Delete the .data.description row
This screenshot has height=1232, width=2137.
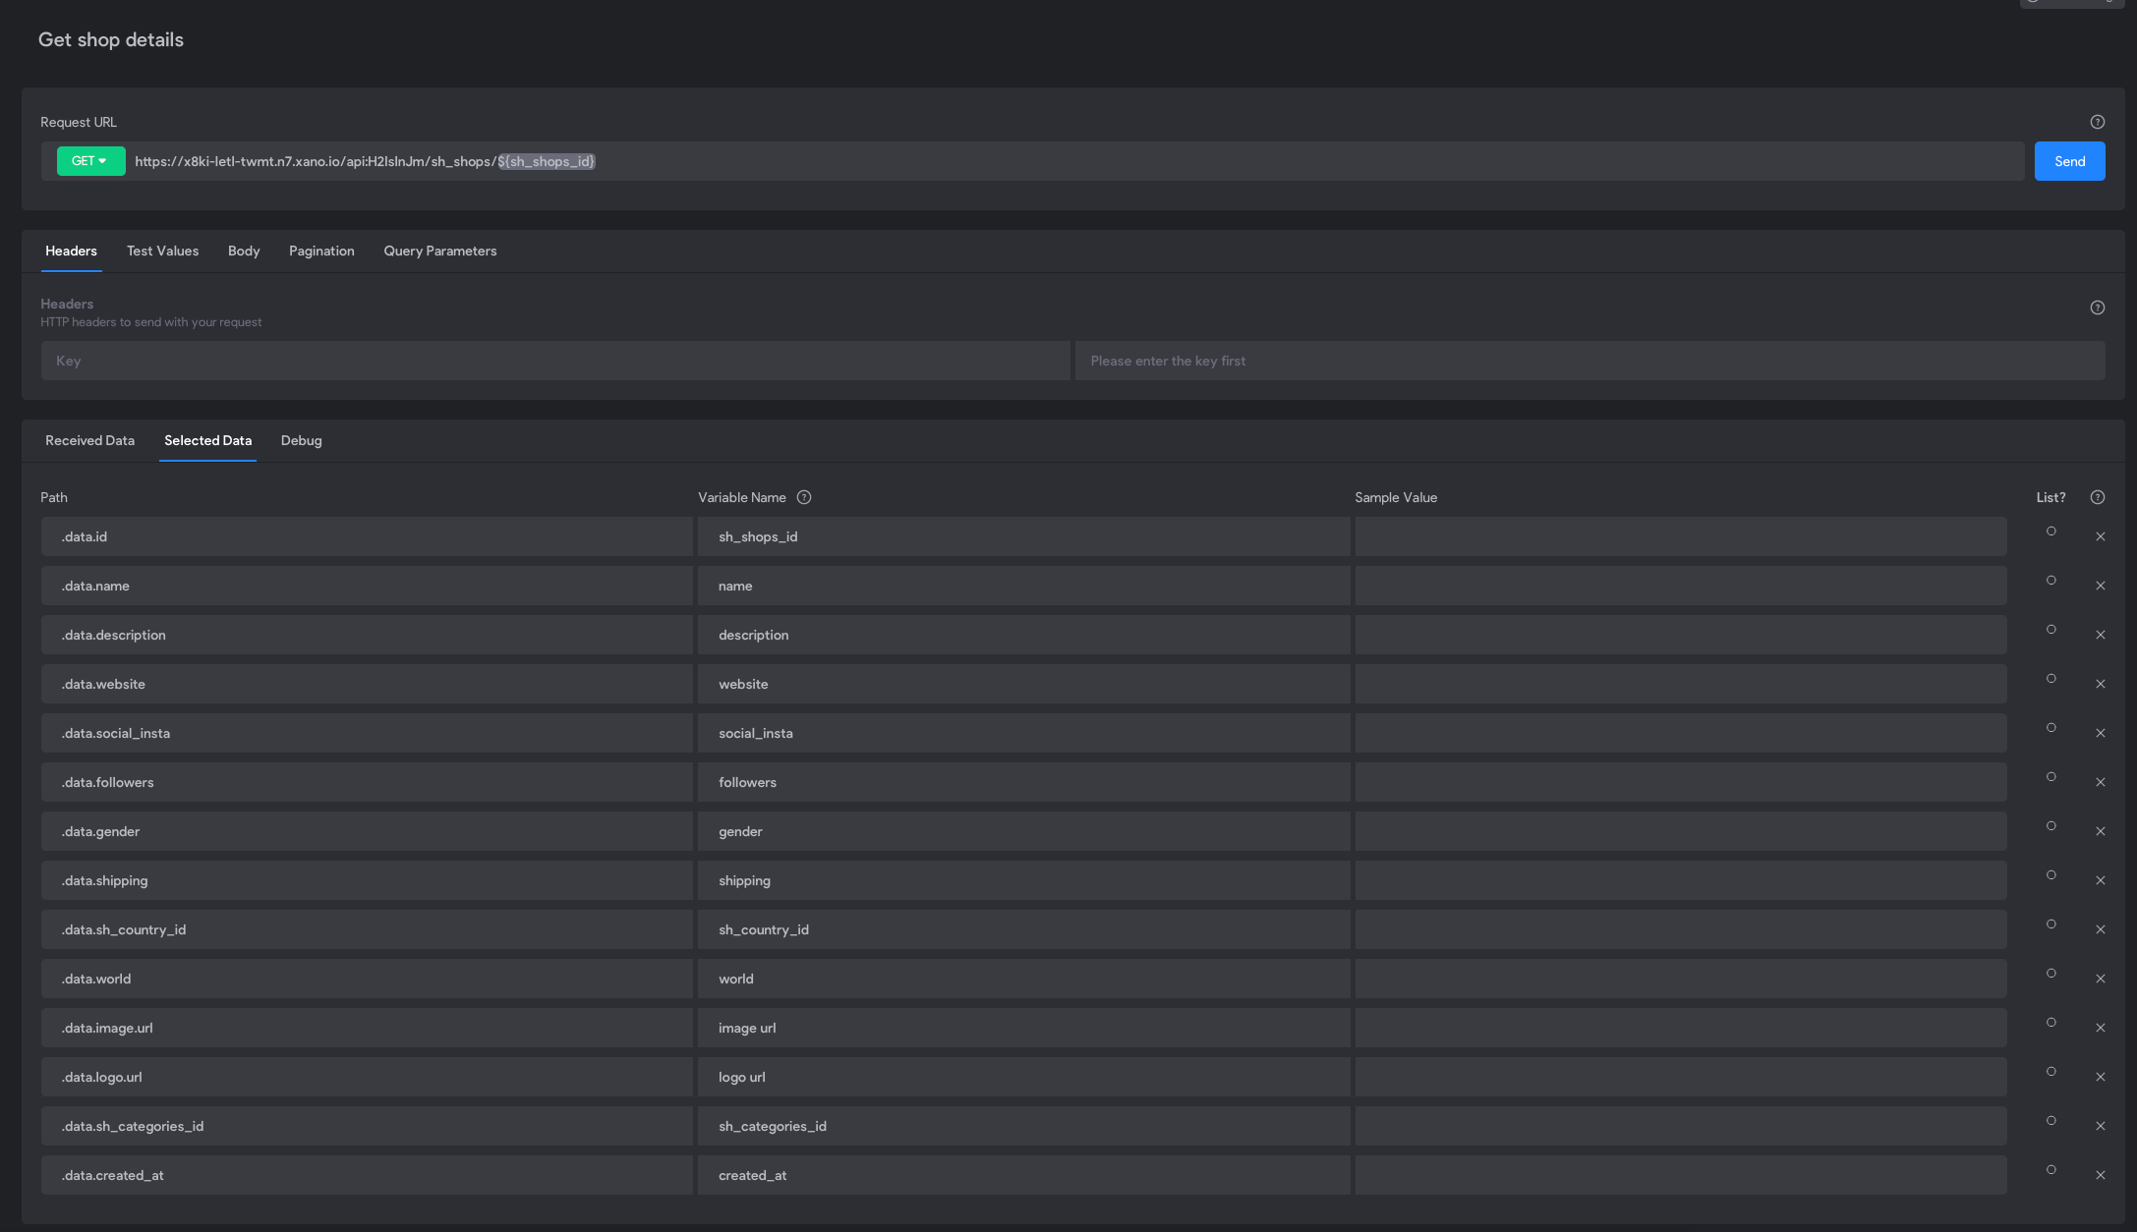(2100, 635)
